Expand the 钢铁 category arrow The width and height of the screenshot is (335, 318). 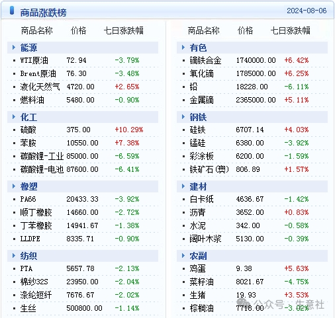(x=183, y=117)
